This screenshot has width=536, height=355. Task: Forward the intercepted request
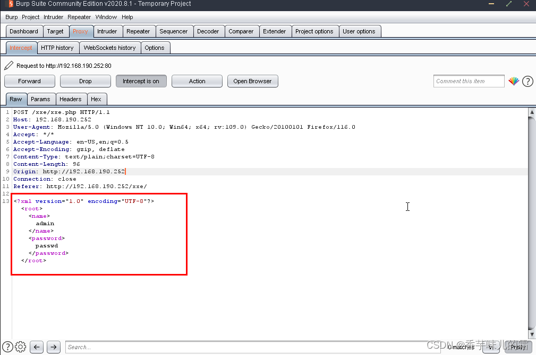coord(29,81)
